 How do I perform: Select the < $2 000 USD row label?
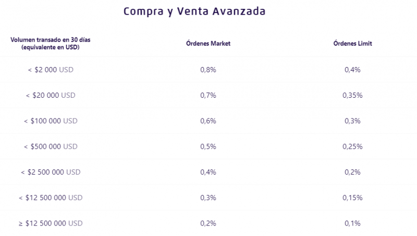51,70
